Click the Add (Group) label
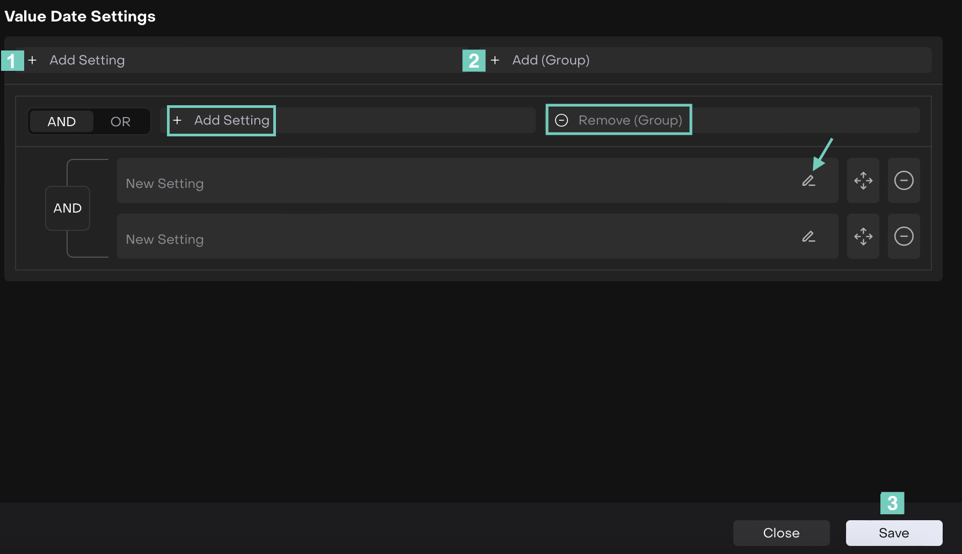This screenshot has height=554, width=962. (x=551, y=60)
